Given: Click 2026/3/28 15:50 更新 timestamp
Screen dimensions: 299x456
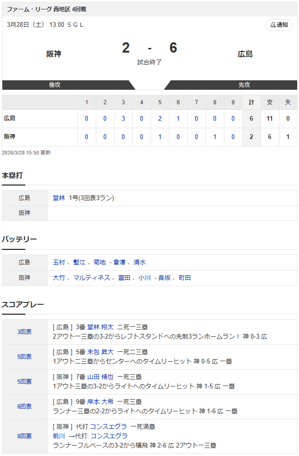Looking at the screenshot, I should pyautogui.click(x=26, y=153).
